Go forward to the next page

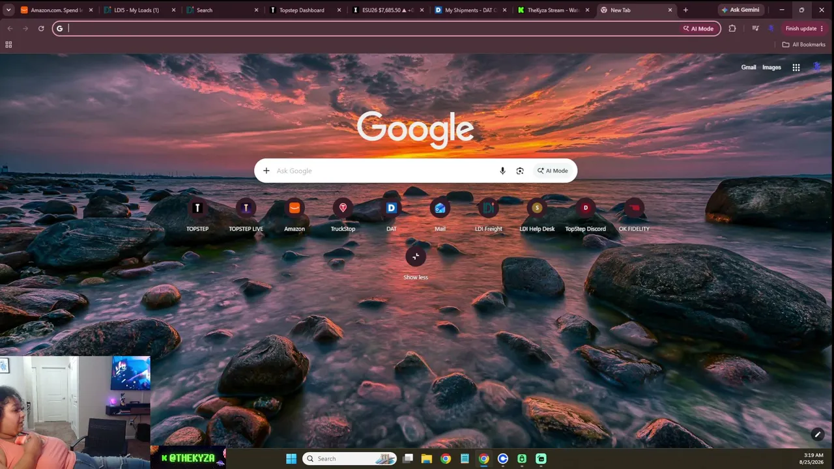tap(25, 29)
